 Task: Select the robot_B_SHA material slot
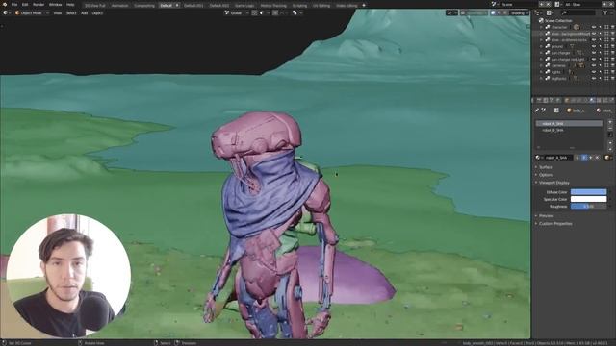[x=569, y=130]
